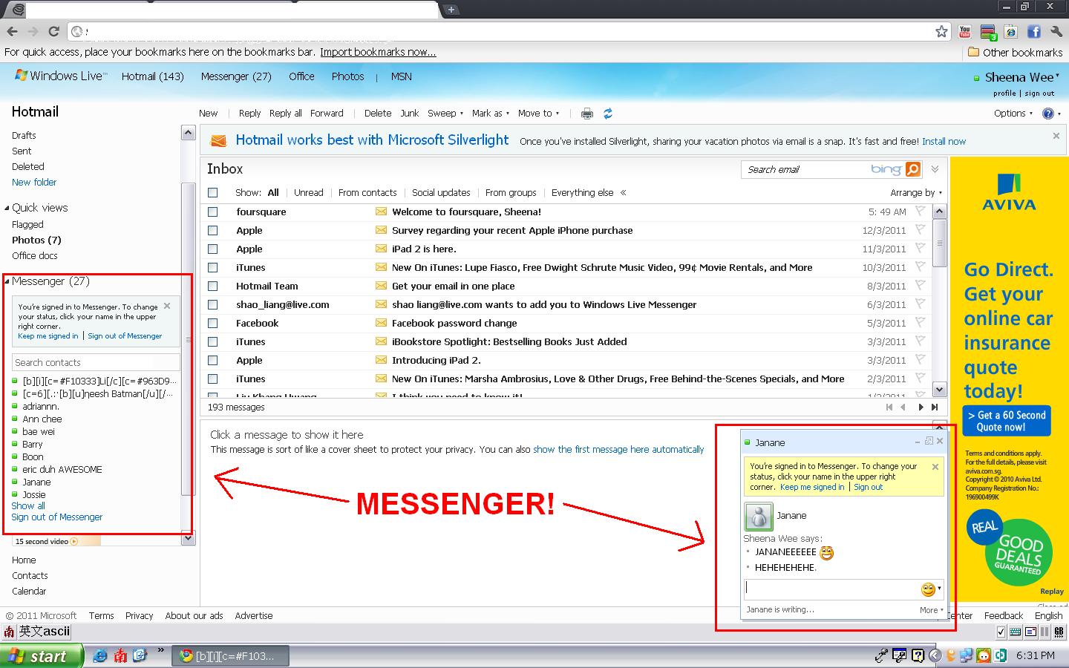This screenshot has width=1069, height=668.
Task: Jump to the last page of messages
Action: tap(935, 407)
